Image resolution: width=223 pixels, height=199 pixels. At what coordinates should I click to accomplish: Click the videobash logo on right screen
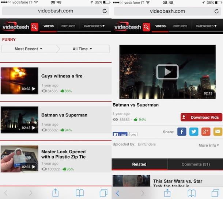click(x=128, y=26)
